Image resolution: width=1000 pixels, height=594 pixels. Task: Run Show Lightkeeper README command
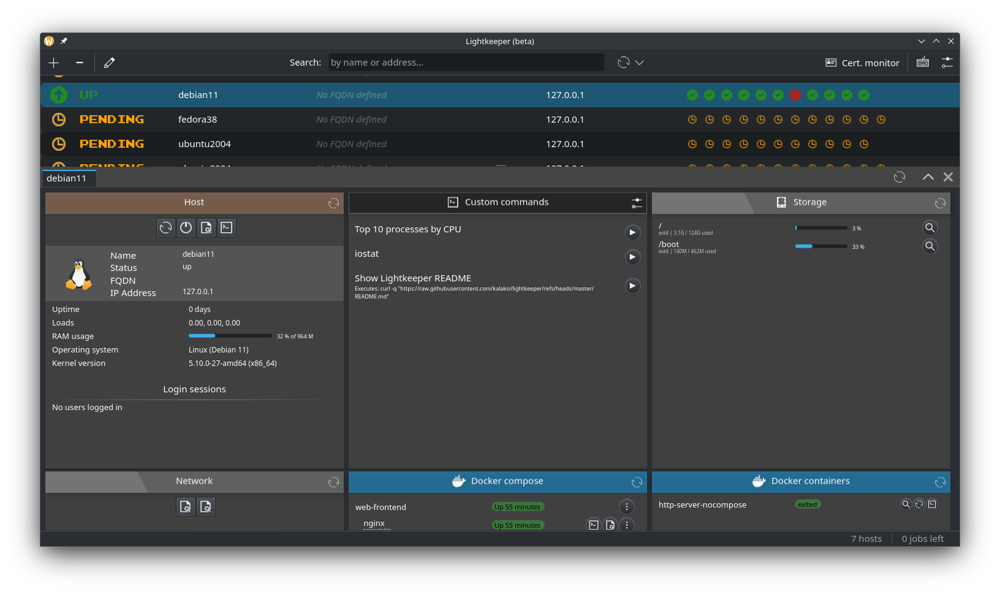pos(633,286)
